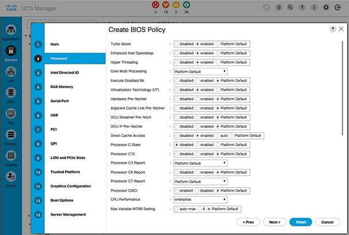Select step 9 LOM and PCIe Slots
Viewport: 349px width, 235px height.
(67, 158)
